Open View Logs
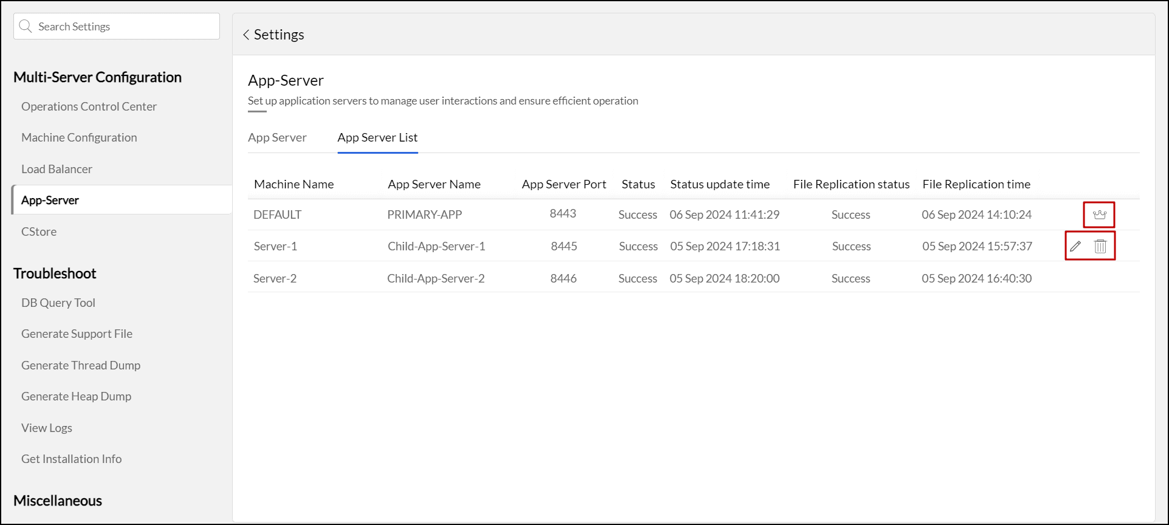Screen dimensions: 1169x525 click(47, 428)
